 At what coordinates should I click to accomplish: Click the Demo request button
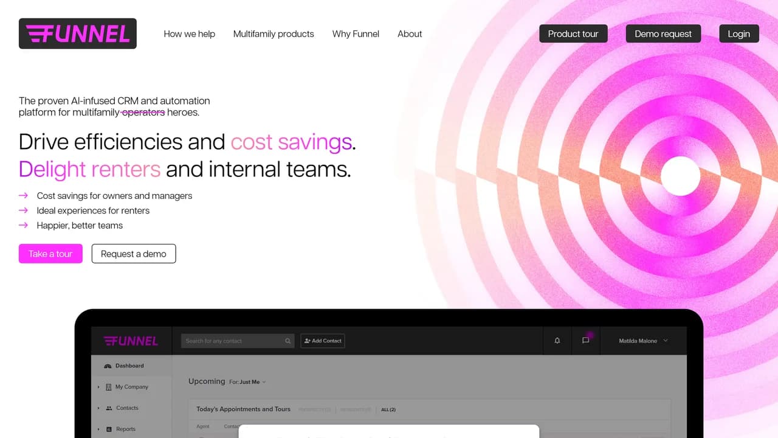[663, 33]
